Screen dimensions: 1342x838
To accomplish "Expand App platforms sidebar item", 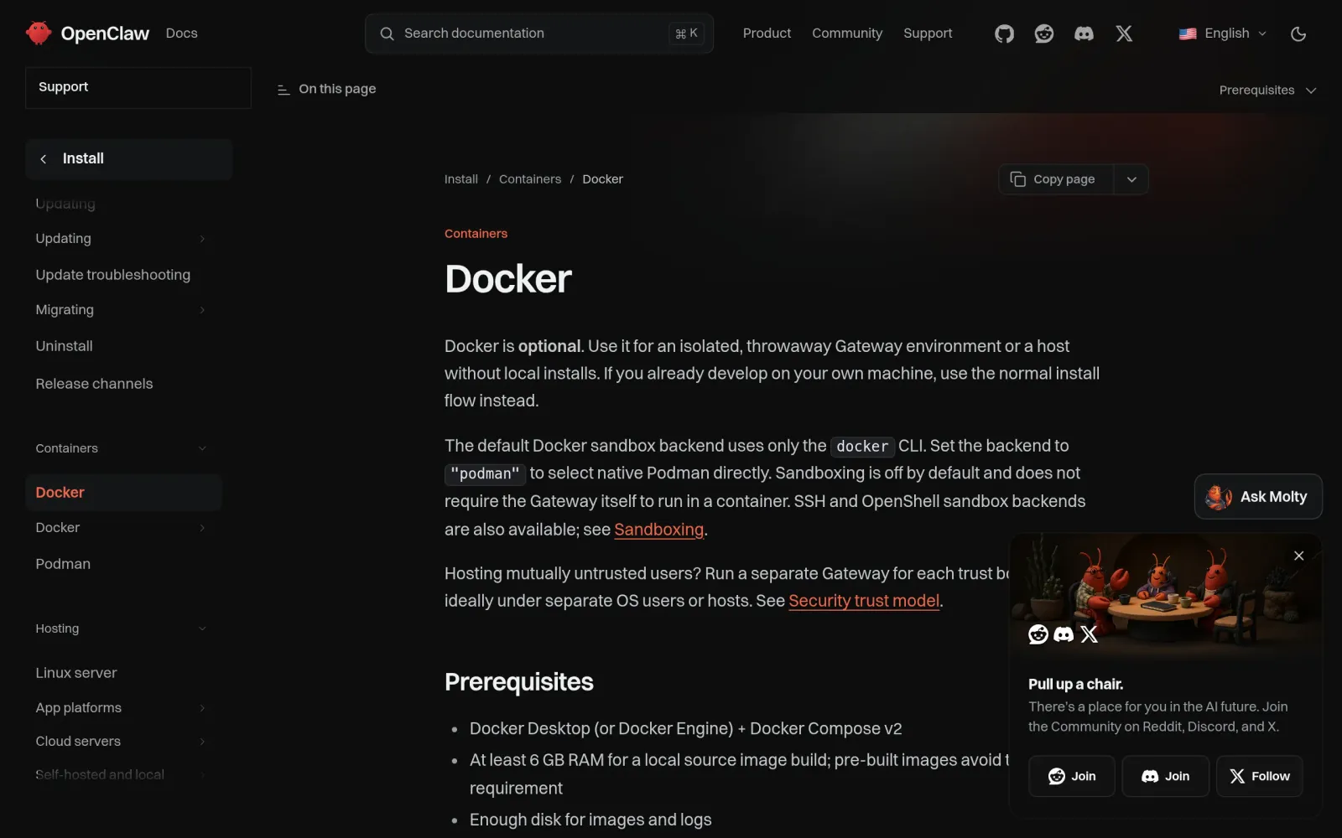I will coord(202,708).
